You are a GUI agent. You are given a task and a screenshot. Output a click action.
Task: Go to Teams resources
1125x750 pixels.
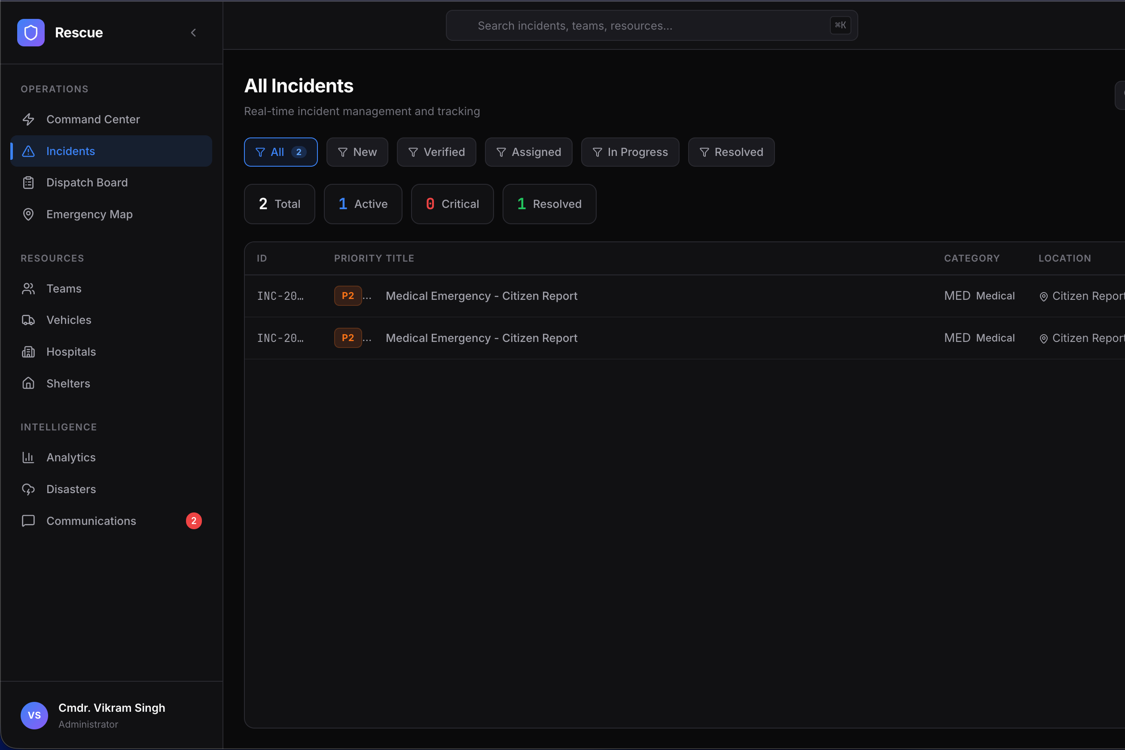(x=111, y=288)
